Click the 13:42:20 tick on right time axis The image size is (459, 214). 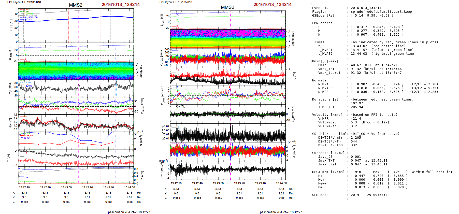click(x=176, y=183)
